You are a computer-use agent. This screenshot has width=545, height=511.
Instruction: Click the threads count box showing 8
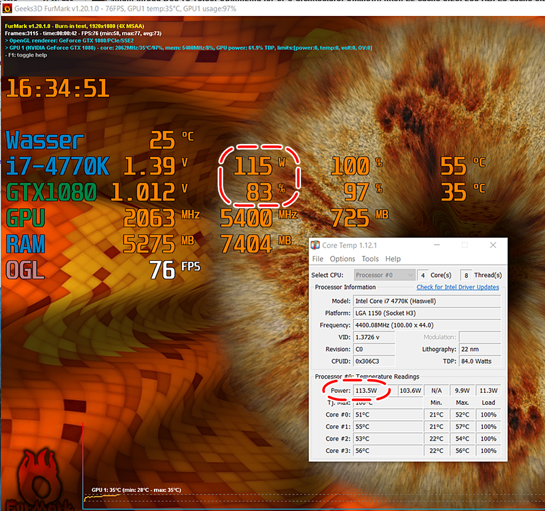pos(466,275)
